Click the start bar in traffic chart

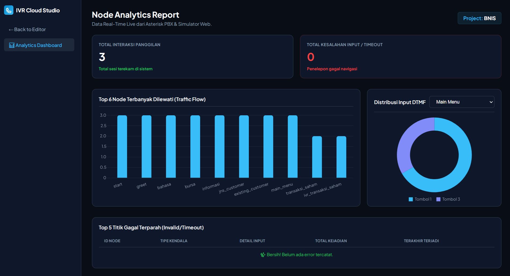(122, 146)
